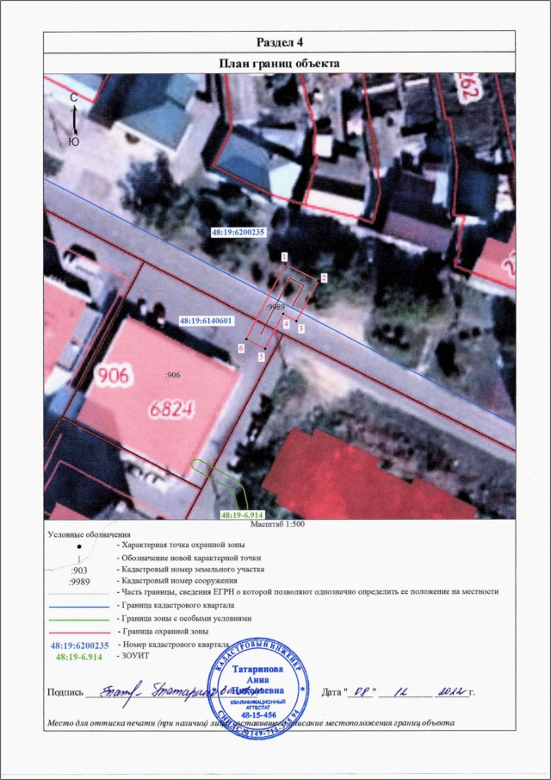The height and width of the screenshot is (780, 551).
Task: Click the :9989 structure label on map
Action: point(275,307)
